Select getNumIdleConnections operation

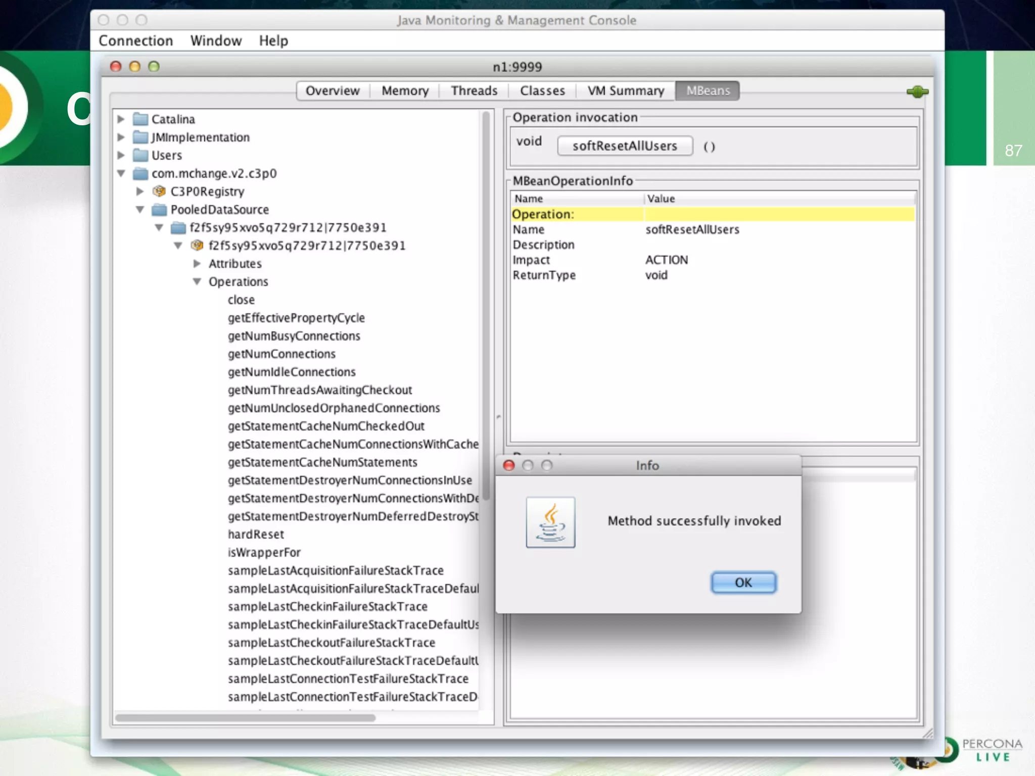pos(292,372)
